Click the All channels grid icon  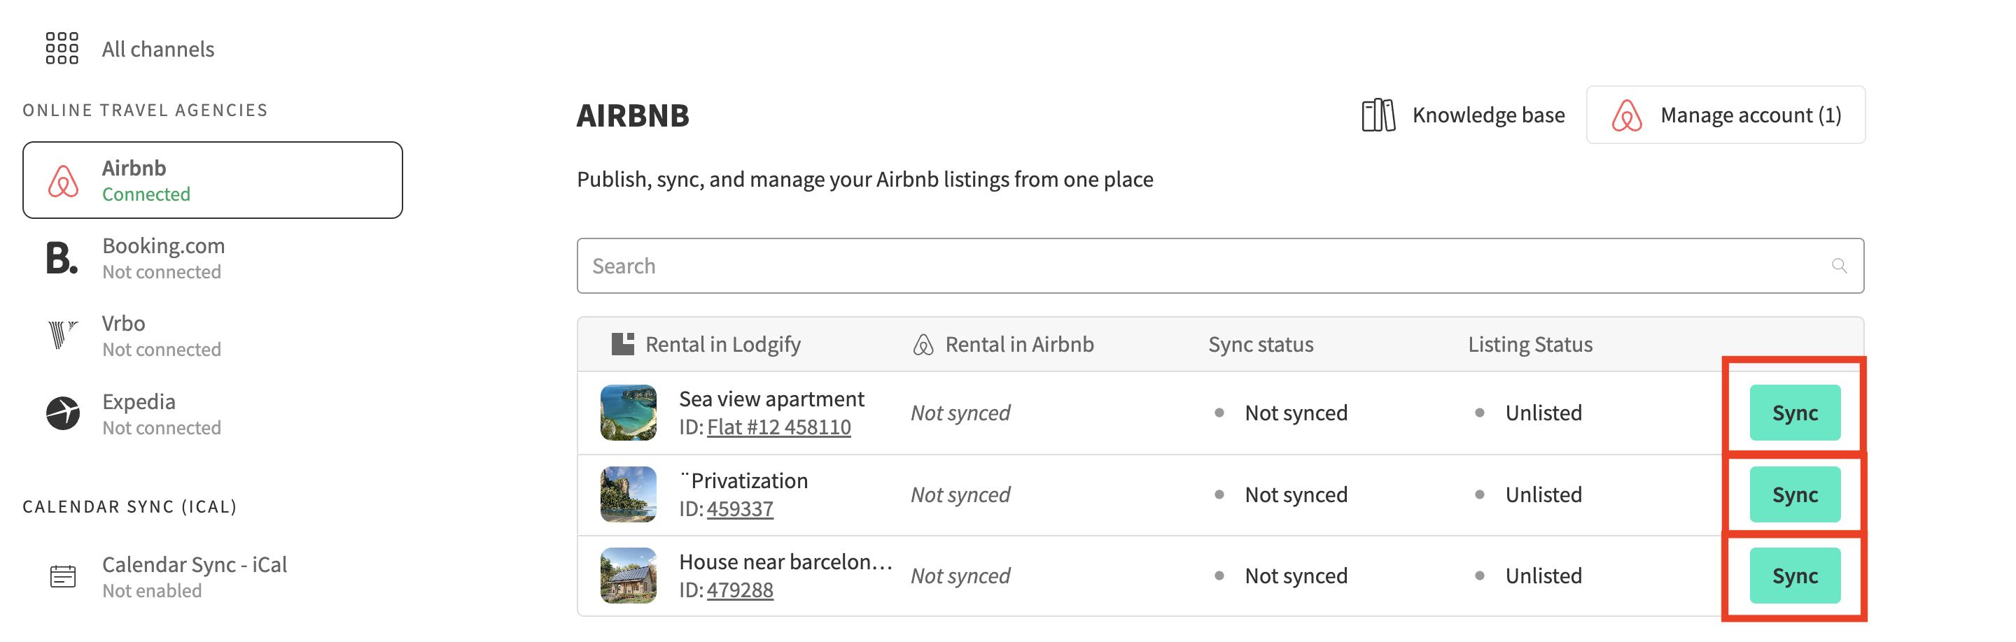[x=62, y=48]
